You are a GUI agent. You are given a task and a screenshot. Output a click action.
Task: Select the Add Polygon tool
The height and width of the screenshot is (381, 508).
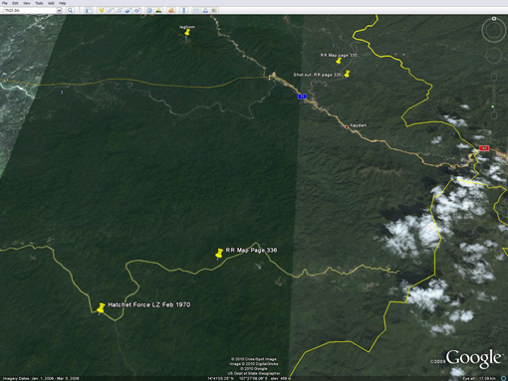(x=110, y=10)
